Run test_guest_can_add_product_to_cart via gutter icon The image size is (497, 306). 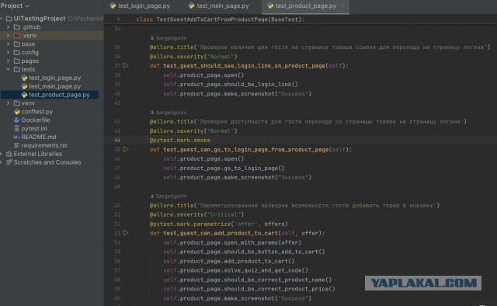click(x=126, y=233)
